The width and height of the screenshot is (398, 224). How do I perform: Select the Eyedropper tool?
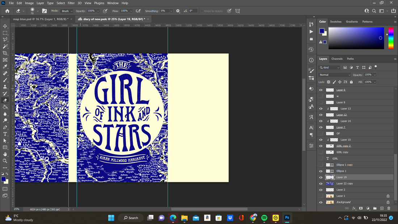click(x=5, y=67)
